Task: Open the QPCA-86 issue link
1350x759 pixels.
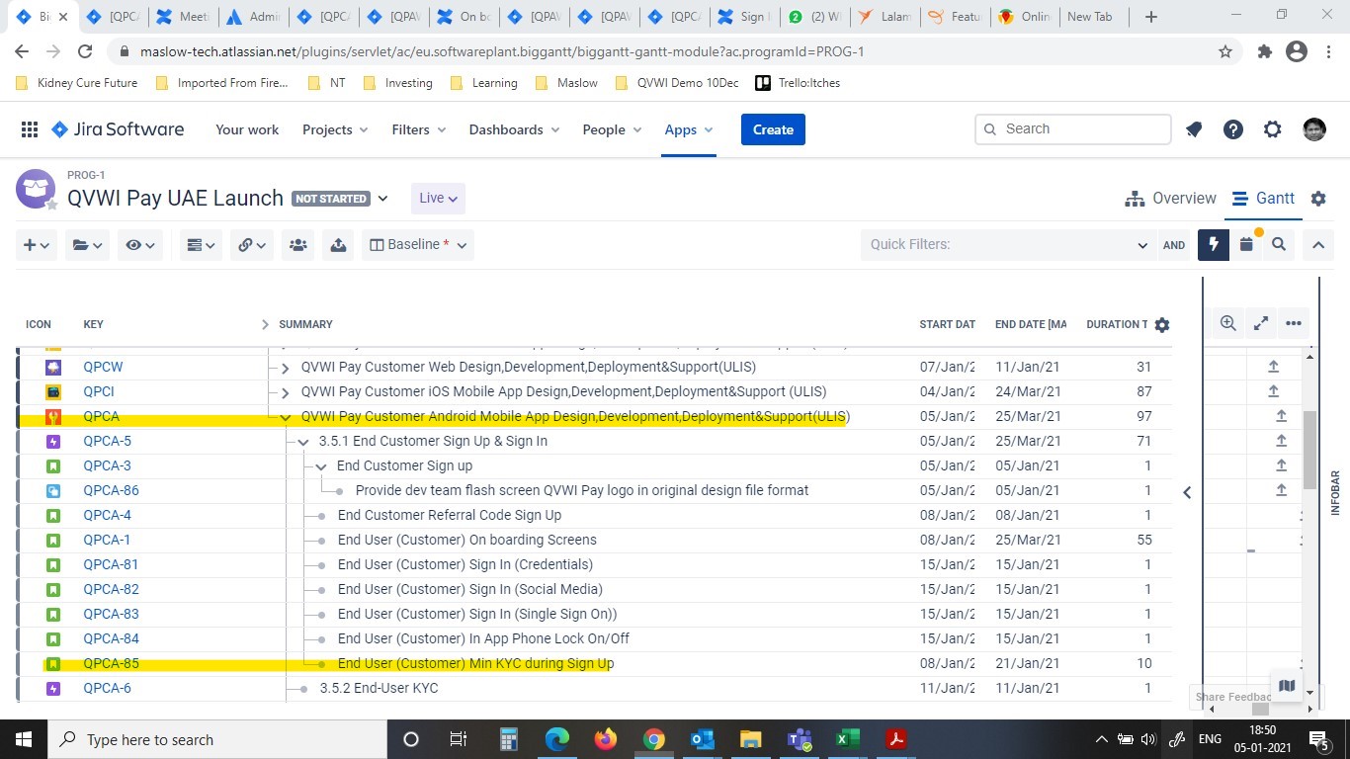Action: point(111,490)
